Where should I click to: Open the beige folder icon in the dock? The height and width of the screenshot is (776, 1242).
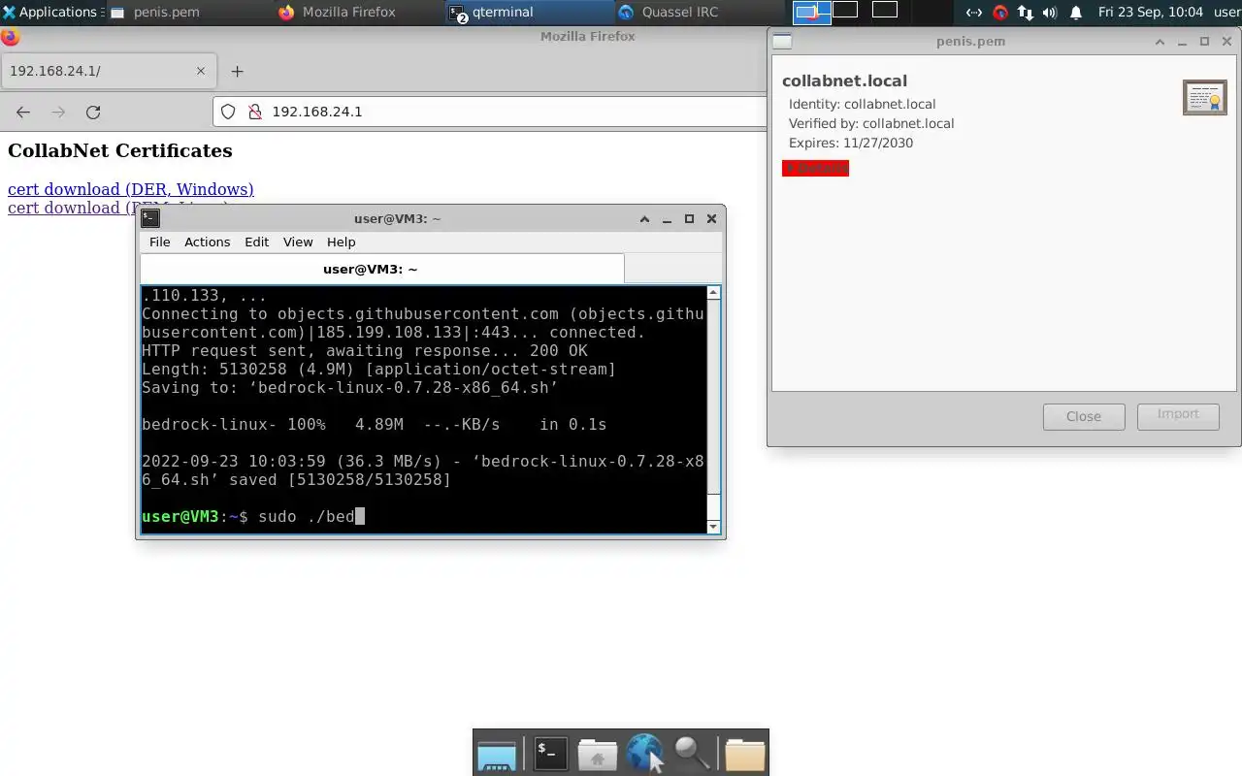pos(744,754)
